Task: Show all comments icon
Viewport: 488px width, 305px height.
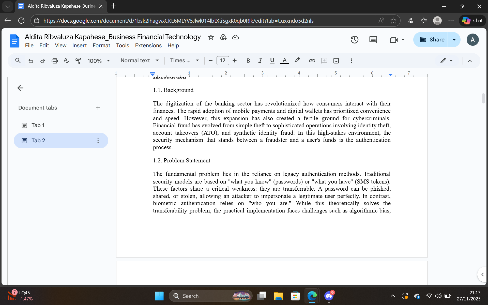Action: coord(373,40)
